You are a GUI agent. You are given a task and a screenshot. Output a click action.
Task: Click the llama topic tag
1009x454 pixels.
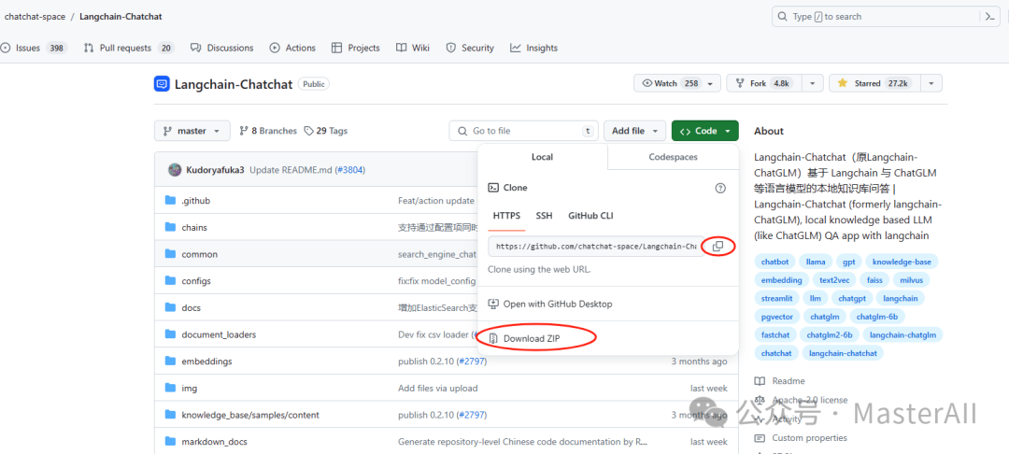coord(815,262)
